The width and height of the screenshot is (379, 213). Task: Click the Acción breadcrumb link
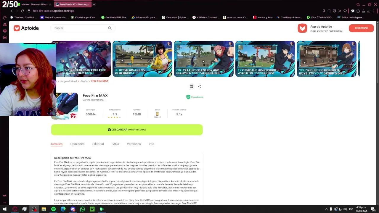pos(84,81)
